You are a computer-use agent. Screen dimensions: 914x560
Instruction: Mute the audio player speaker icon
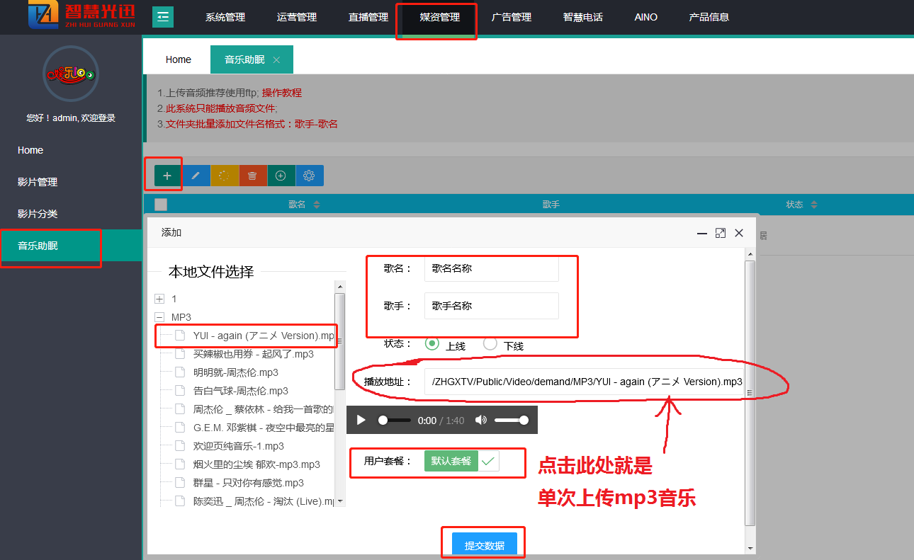coord(481,420)
